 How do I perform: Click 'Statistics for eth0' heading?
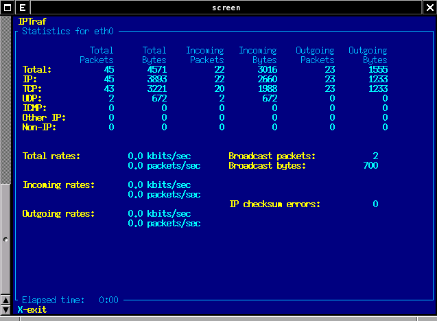point(68,31)
